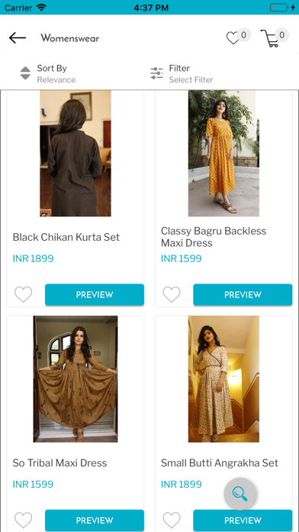Open the Sort By Relevance dropdown
Screen dimensions: 299x532
pos(56,73)
